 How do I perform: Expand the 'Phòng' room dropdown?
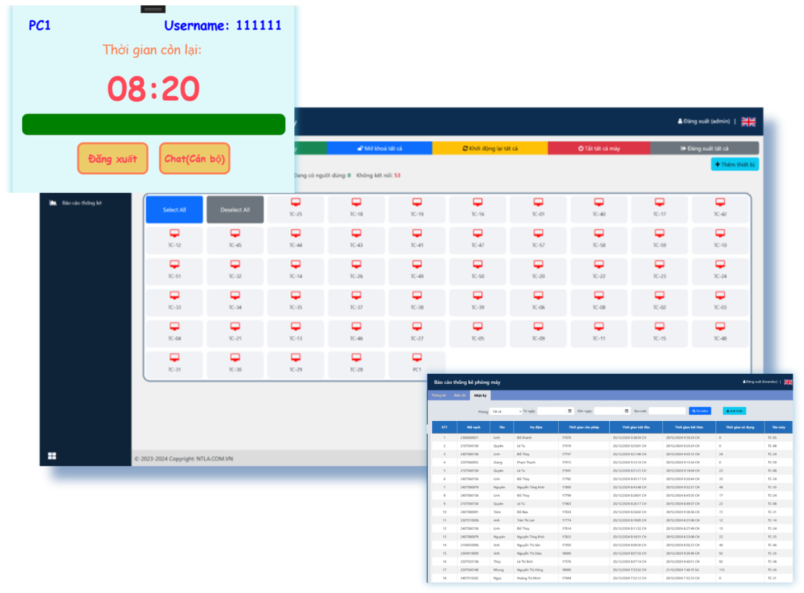coord(506,411)
